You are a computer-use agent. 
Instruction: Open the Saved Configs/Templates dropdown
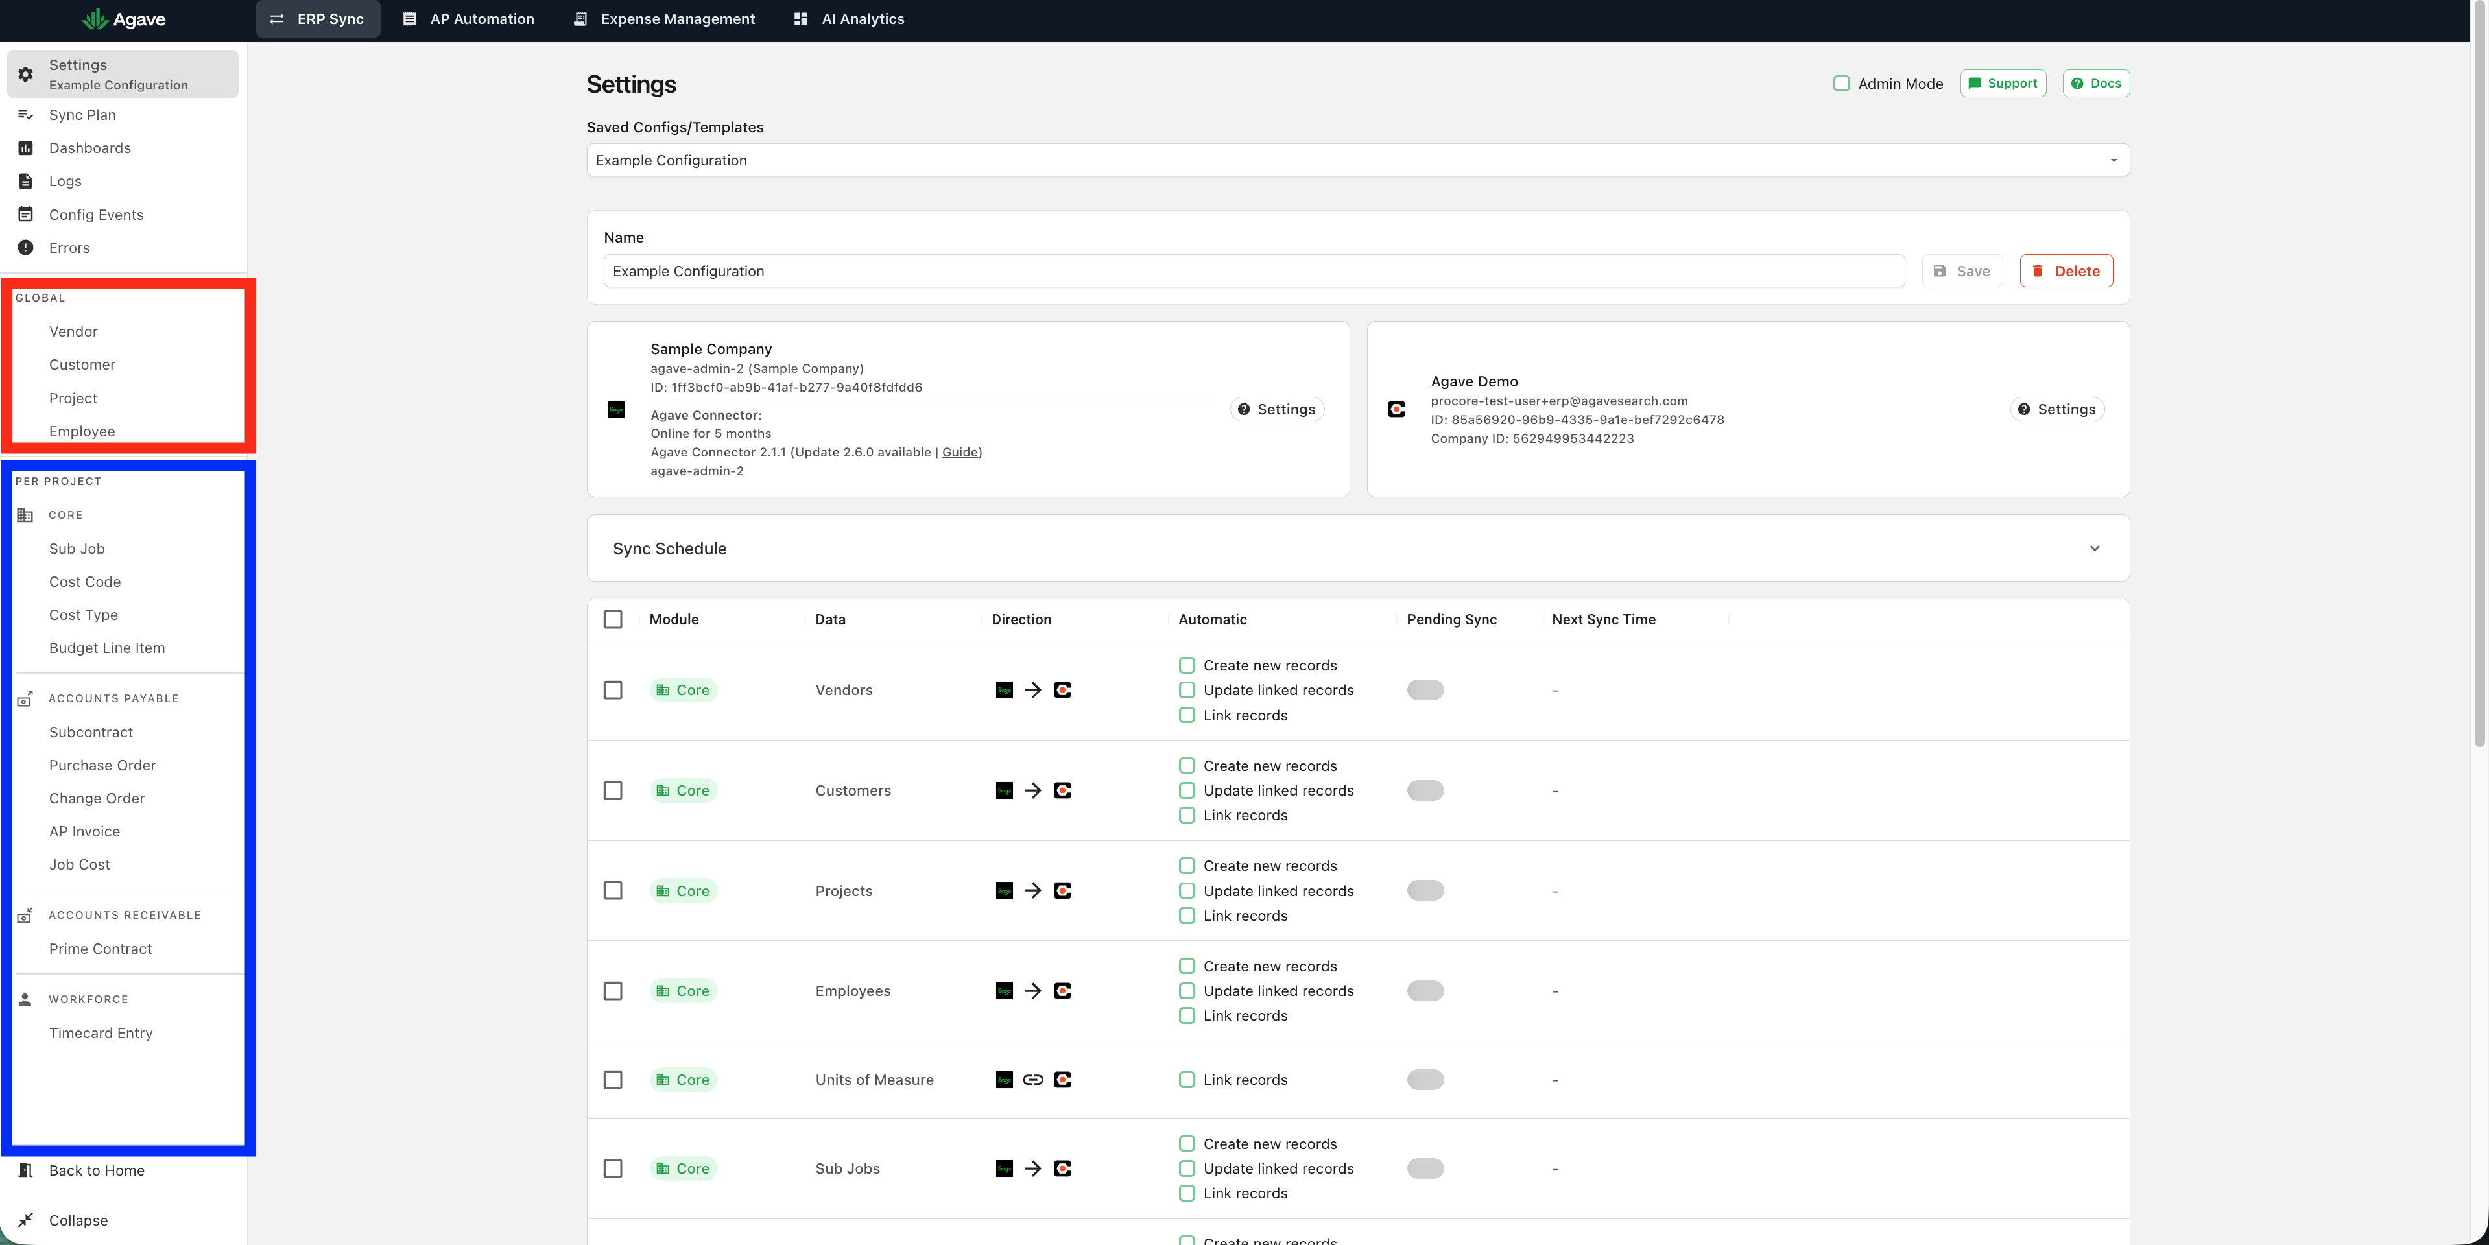(x=1357, y=160)
